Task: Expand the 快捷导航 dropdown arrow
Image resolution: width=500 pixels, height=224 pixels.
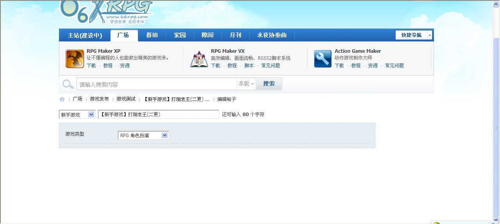Action: tap(430, 35)
